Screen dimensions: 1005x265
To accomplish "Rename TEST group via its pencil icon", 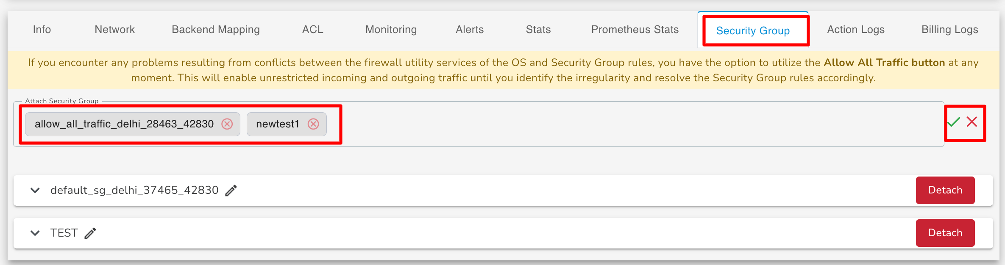I will pos(89,233).
